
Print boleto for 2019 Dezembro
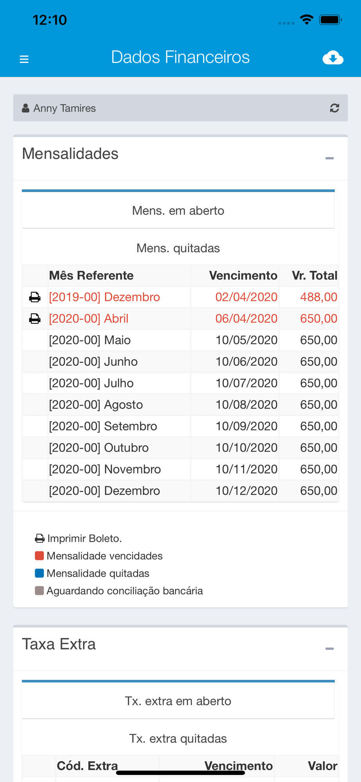pyautogui.click(x=35, y=297)
